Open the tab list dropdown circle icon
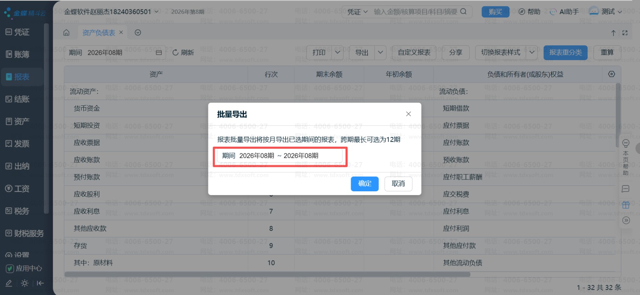The height and width of the screenshot is (295, 640). [x=138, y=32]
